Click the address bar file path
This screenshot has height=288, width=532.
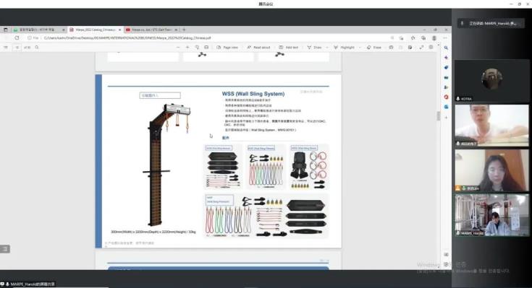pos(127,38)
